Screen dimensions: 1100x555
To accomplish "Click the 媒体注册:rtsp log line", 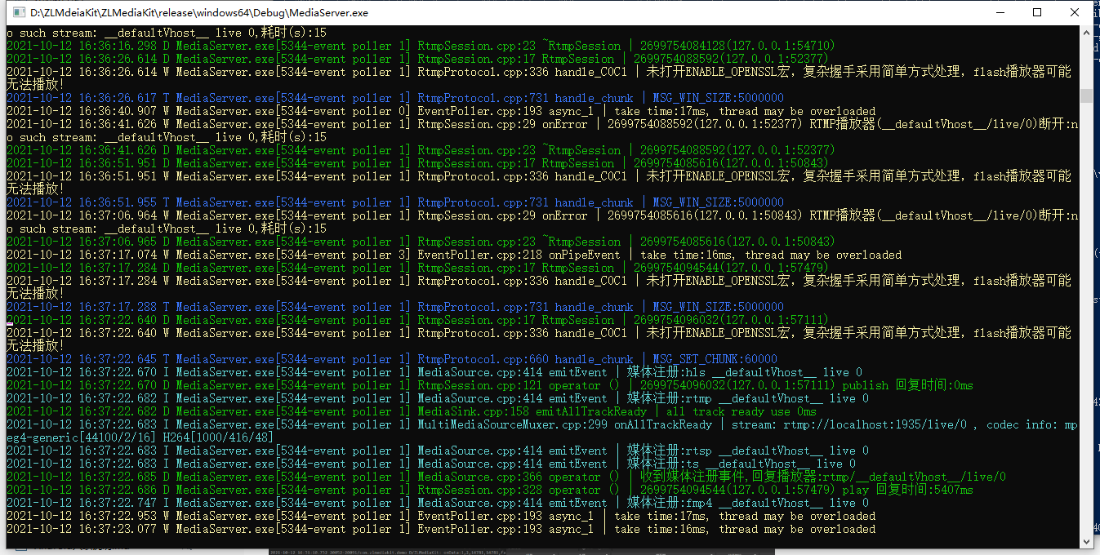I will coord(438,451).
